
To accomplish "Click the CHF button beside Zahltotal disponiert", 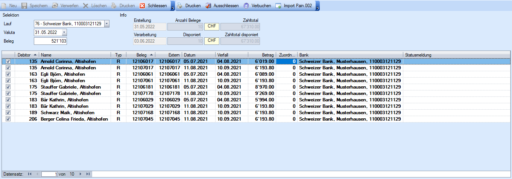I will click(x=211, y=41).
